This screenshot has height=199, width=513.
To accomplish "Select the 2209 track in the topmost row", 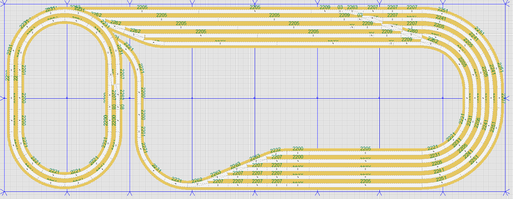I will pyautogui.click(x=325, y=7).
